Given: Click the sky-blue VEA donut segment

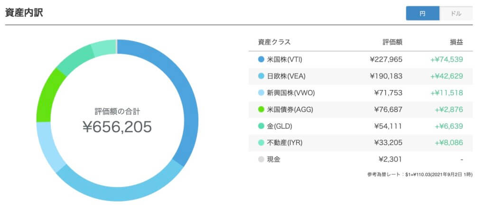Looking at the screenshot, I should [x=124, y=194].
